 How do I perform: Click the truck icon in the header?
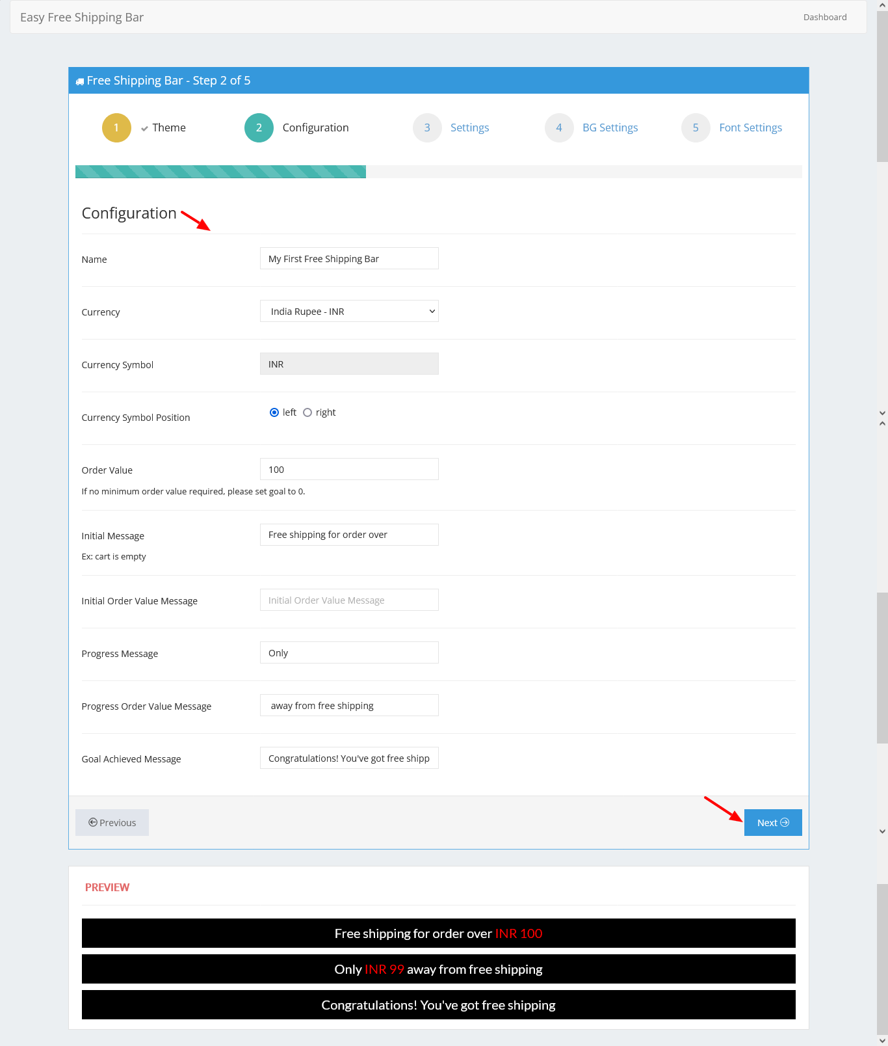[80, 81]
